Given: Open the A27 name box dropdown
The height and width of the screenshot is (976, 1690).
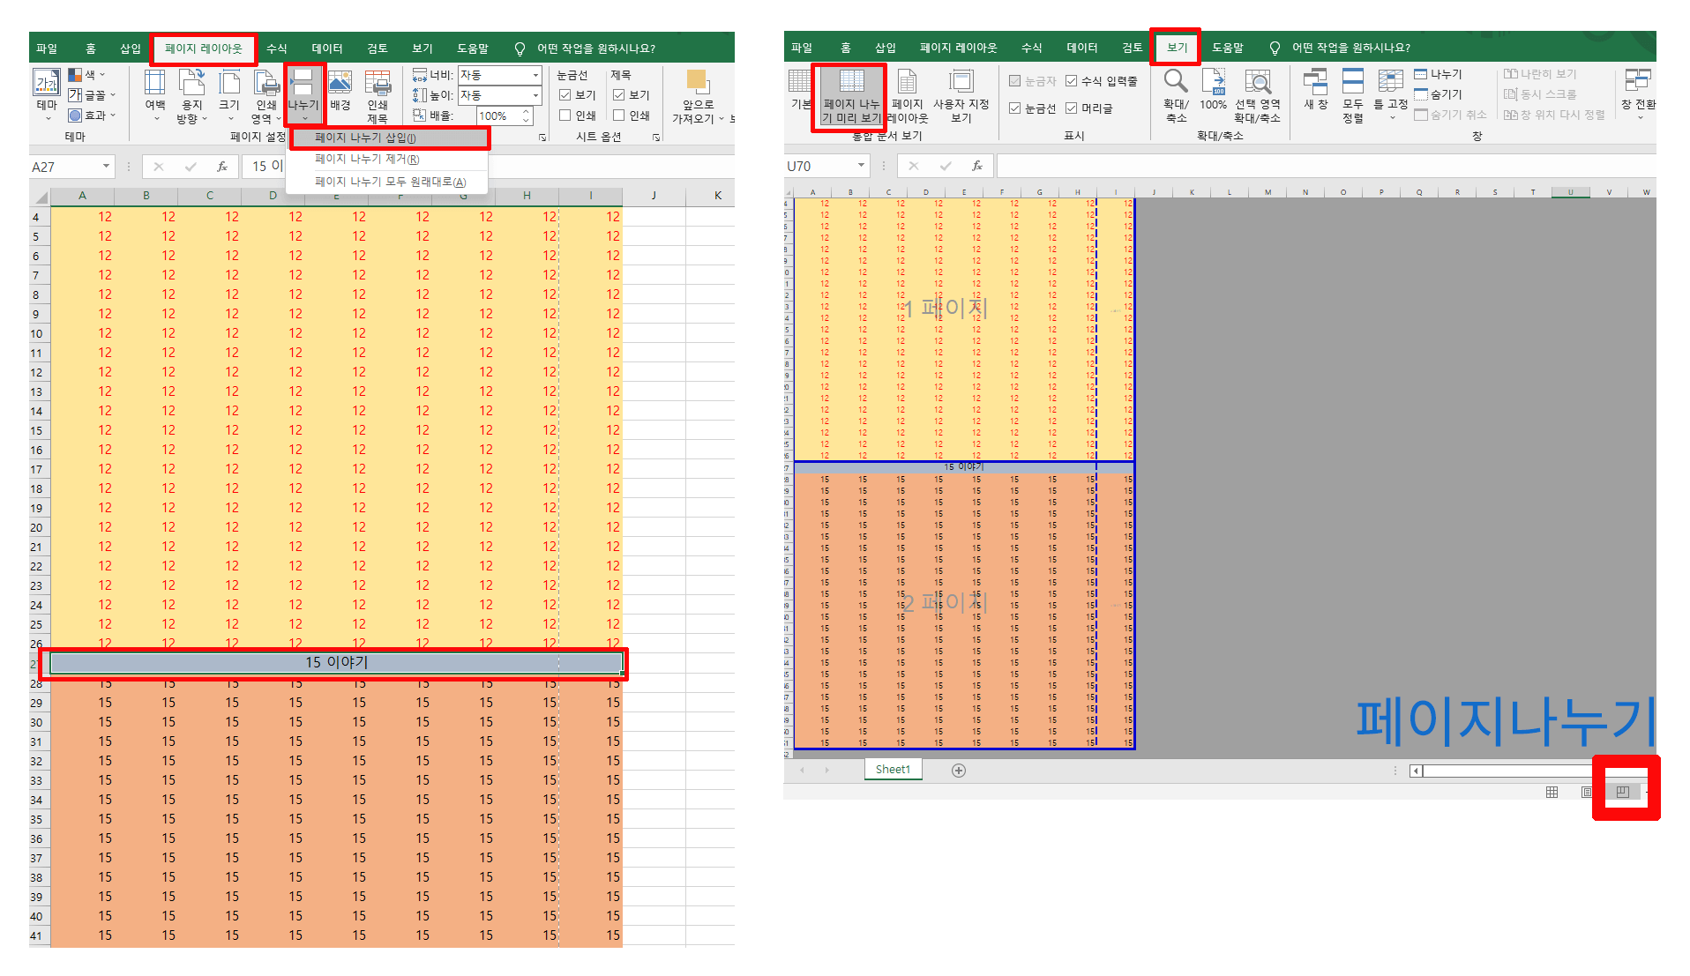Looking at the screenshot, I should [x=106, y=166].
